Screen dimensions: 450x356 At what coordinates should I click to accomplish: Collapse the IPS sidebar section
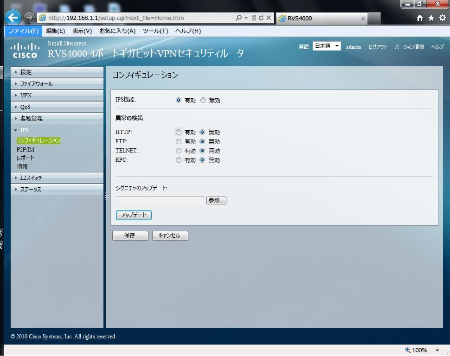point(57,130)
